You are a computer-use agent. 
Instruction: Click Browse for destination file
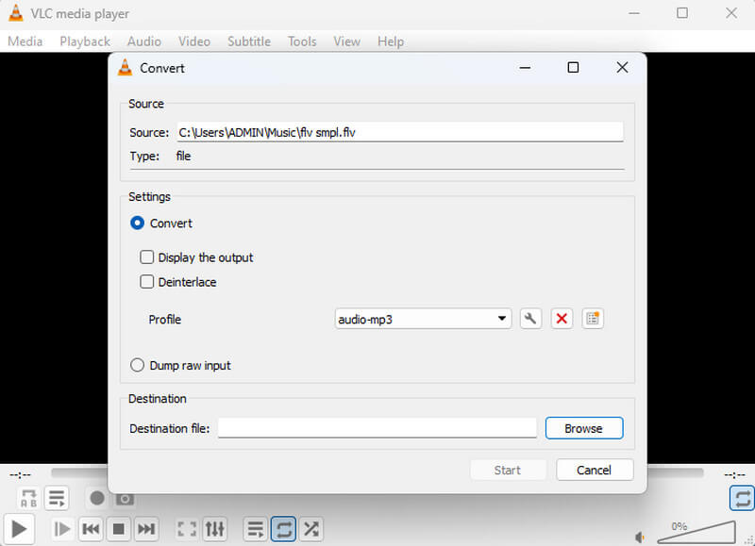point(584,428)
